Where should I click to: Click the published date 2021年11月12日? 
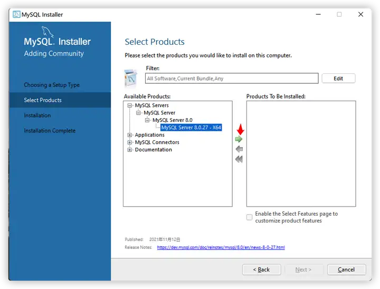click(165, 239)
